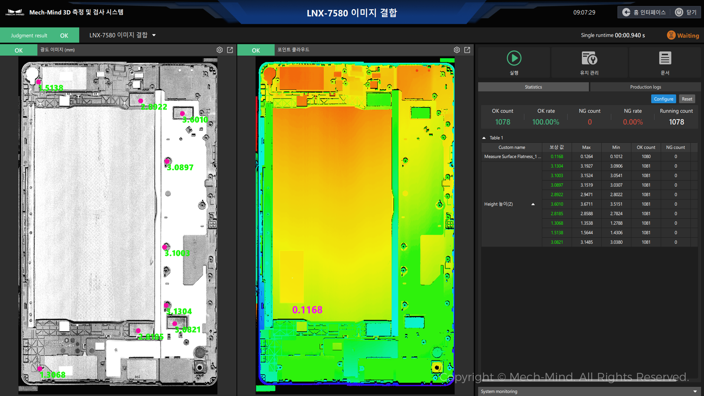Pop out the 광도 이미지 panel
This screenshot has width=704, height=396.
230,50
